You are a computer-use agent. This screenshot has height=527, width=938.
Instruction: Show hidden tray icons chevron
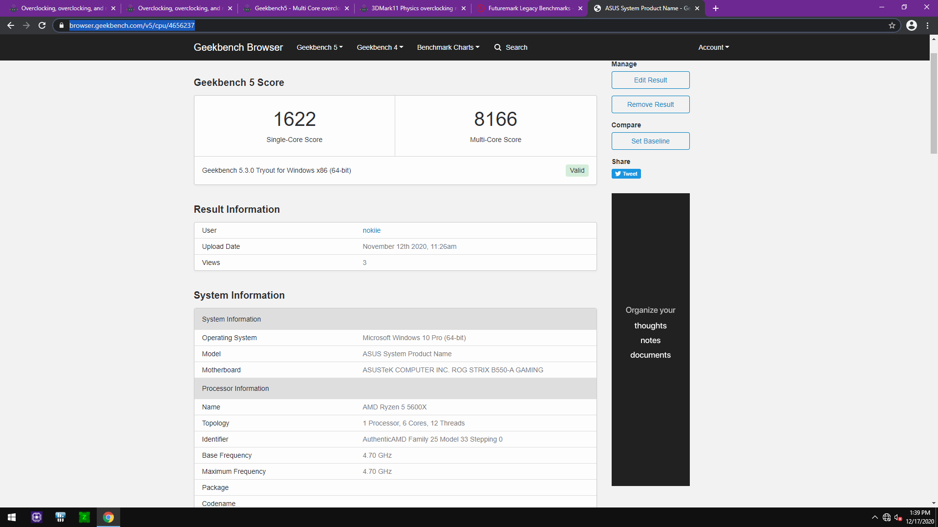pyautogui.click(x=874, y=517)
